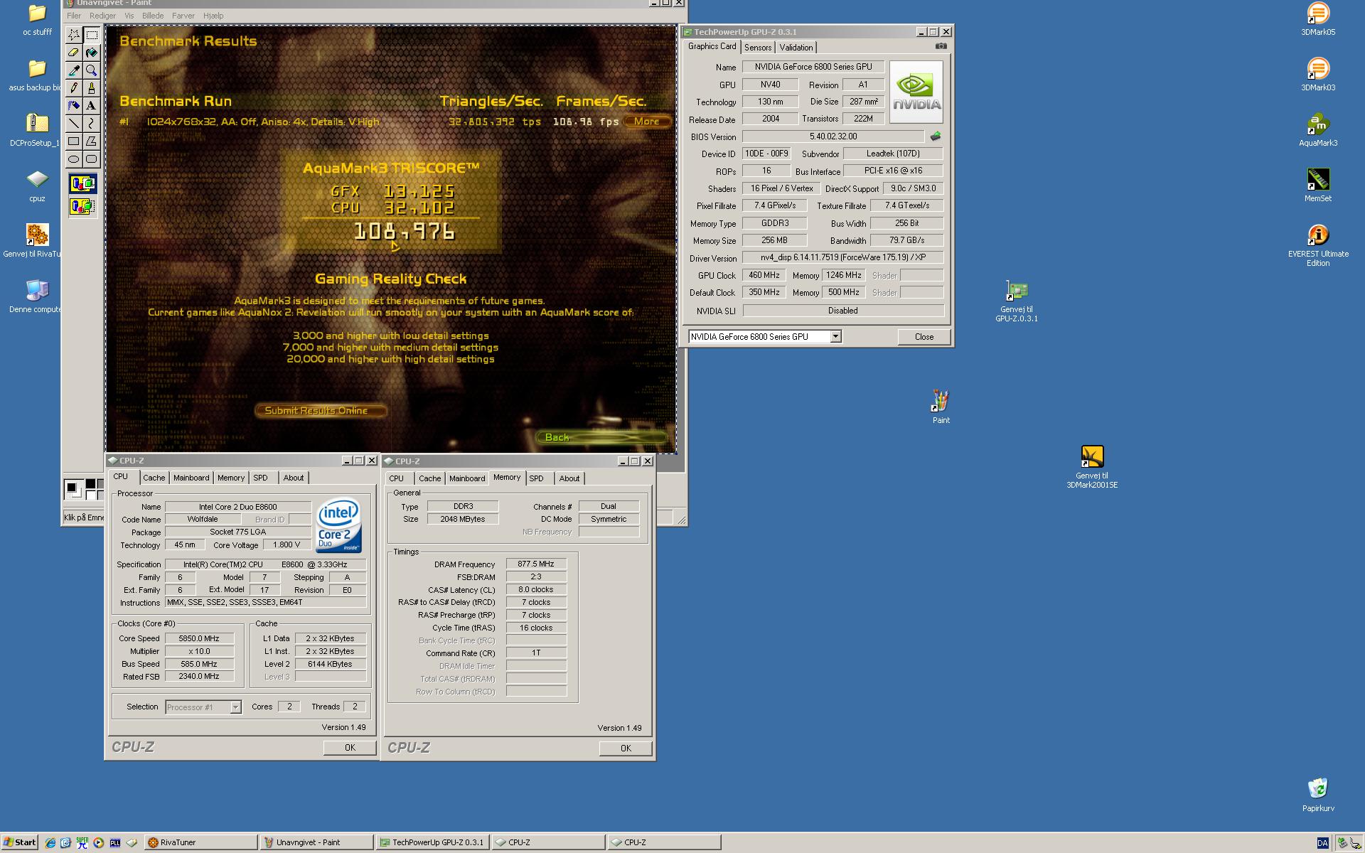Select the Airbrush spray tool

[74, 106]
